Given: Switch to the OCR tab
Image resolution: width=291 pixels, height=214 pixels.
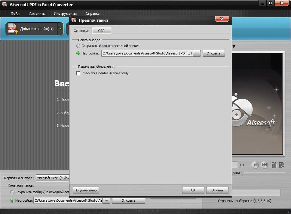Looking at the screenshot, I should pyautogui.click(x=101, y=31).
